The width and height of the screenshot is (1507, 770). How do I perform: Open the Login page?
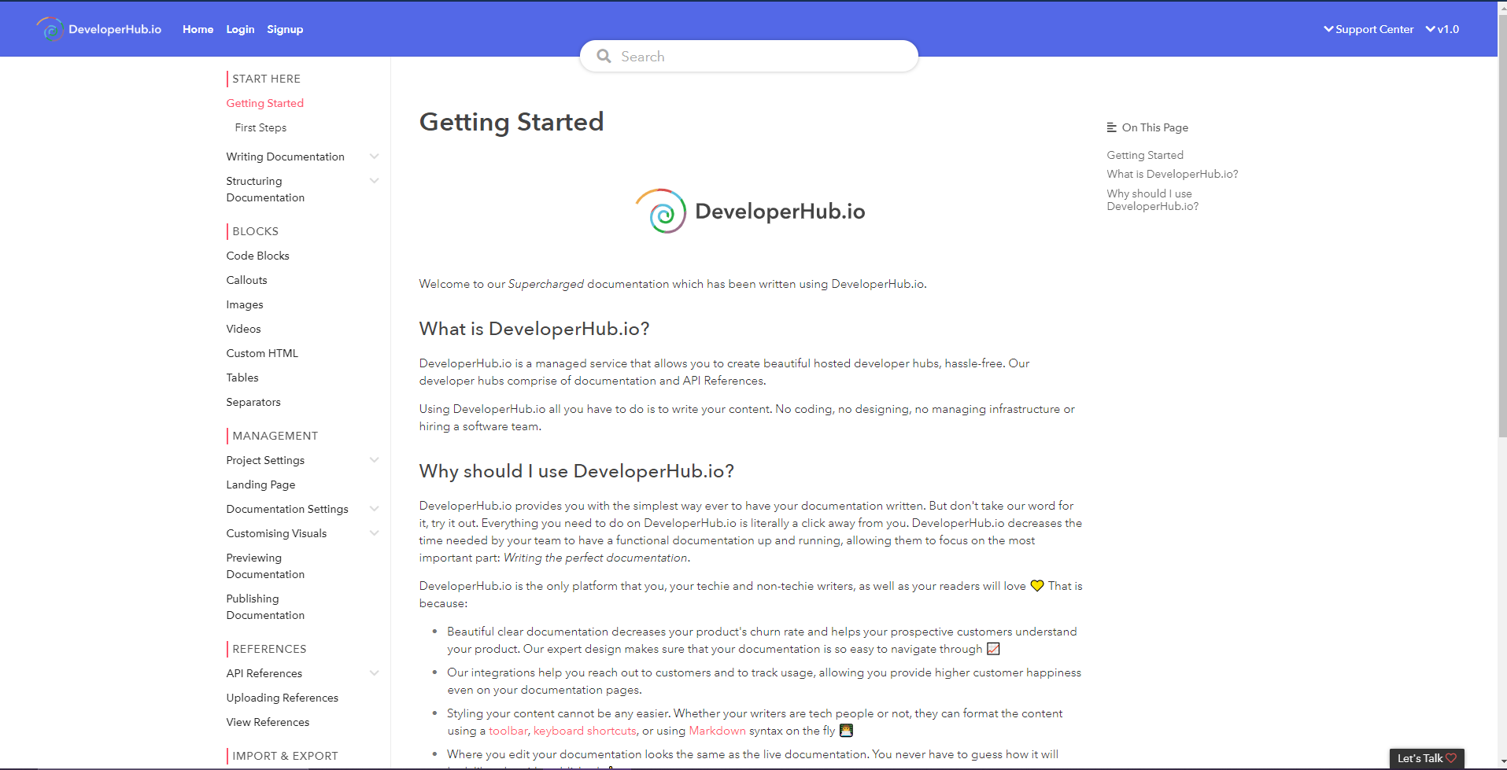(x=240, y=29)
